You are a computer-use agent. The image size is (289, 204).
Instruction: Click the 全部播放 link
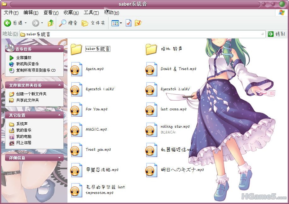[24, 58]
